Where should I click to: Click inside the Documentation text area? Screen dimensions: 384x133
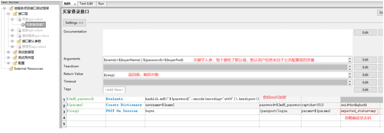(228, 42)
